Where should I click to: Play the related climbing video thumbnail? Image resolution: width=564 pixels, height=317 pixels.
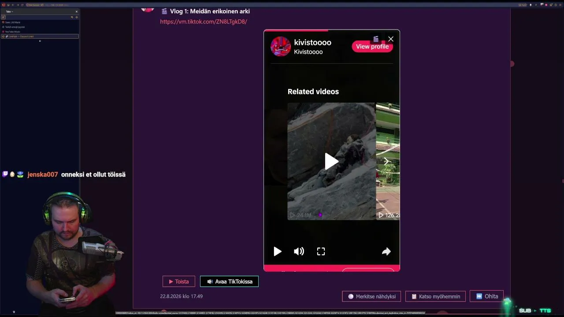[331, 161]
